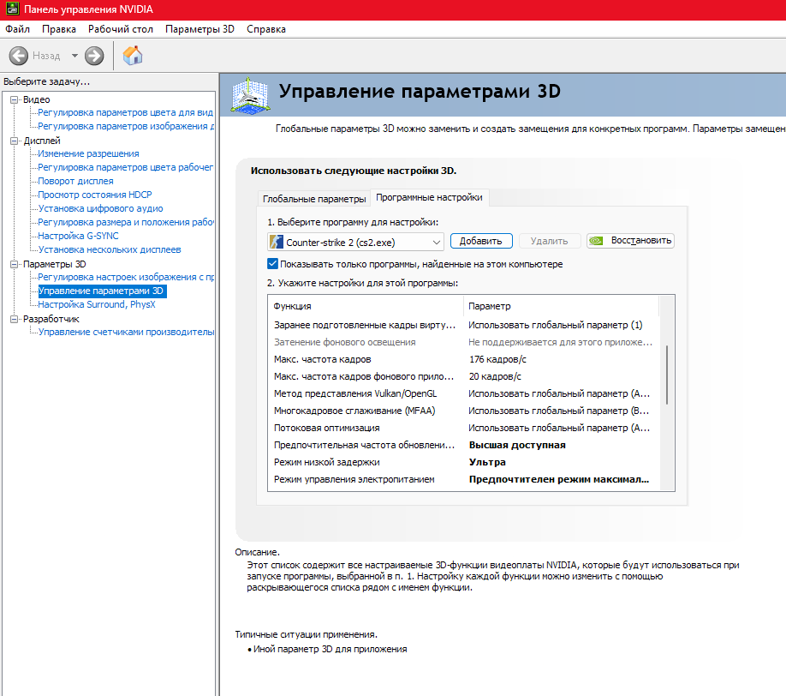Collapse the Параметры 3D tree node
Screen dimensions: 786x696
14,264
